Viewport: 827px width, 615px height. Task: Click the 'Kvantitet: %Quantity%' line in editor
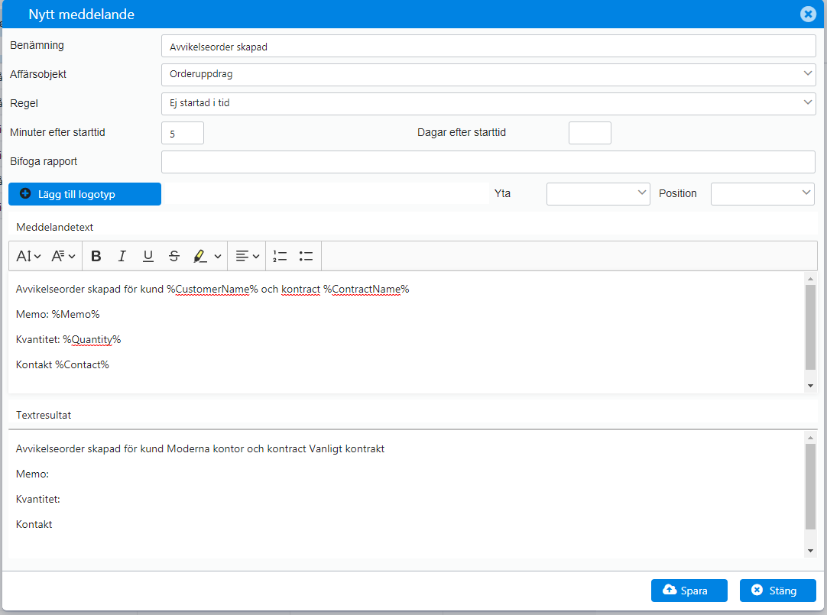coord(68,339)
